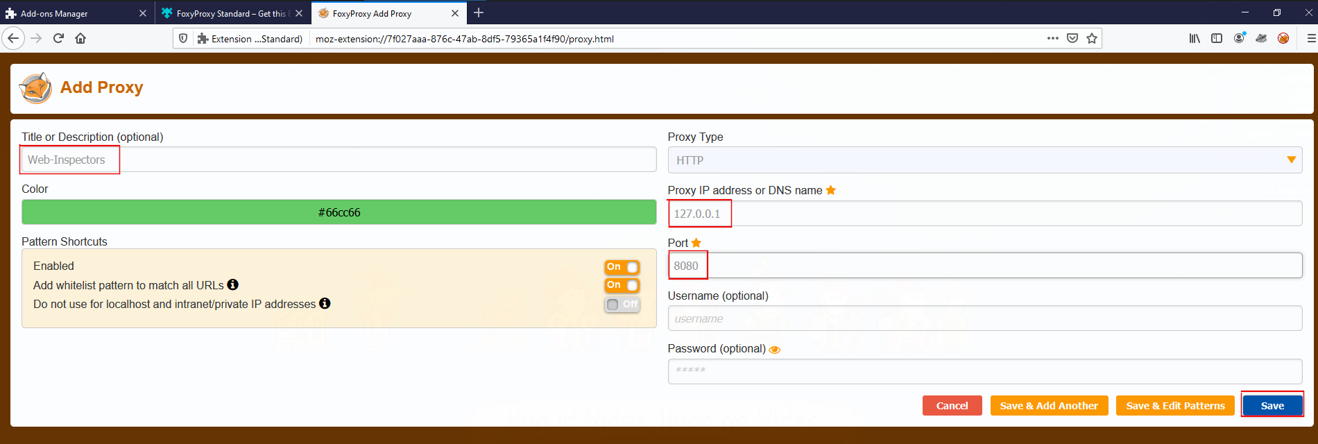This screenshot has width=1318, height=444.
Task: Focus the Proxy IP address field
Action: point(984,214)
